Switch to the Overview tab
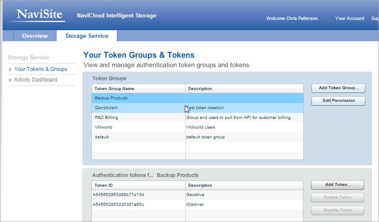 [x=34, y=36]
